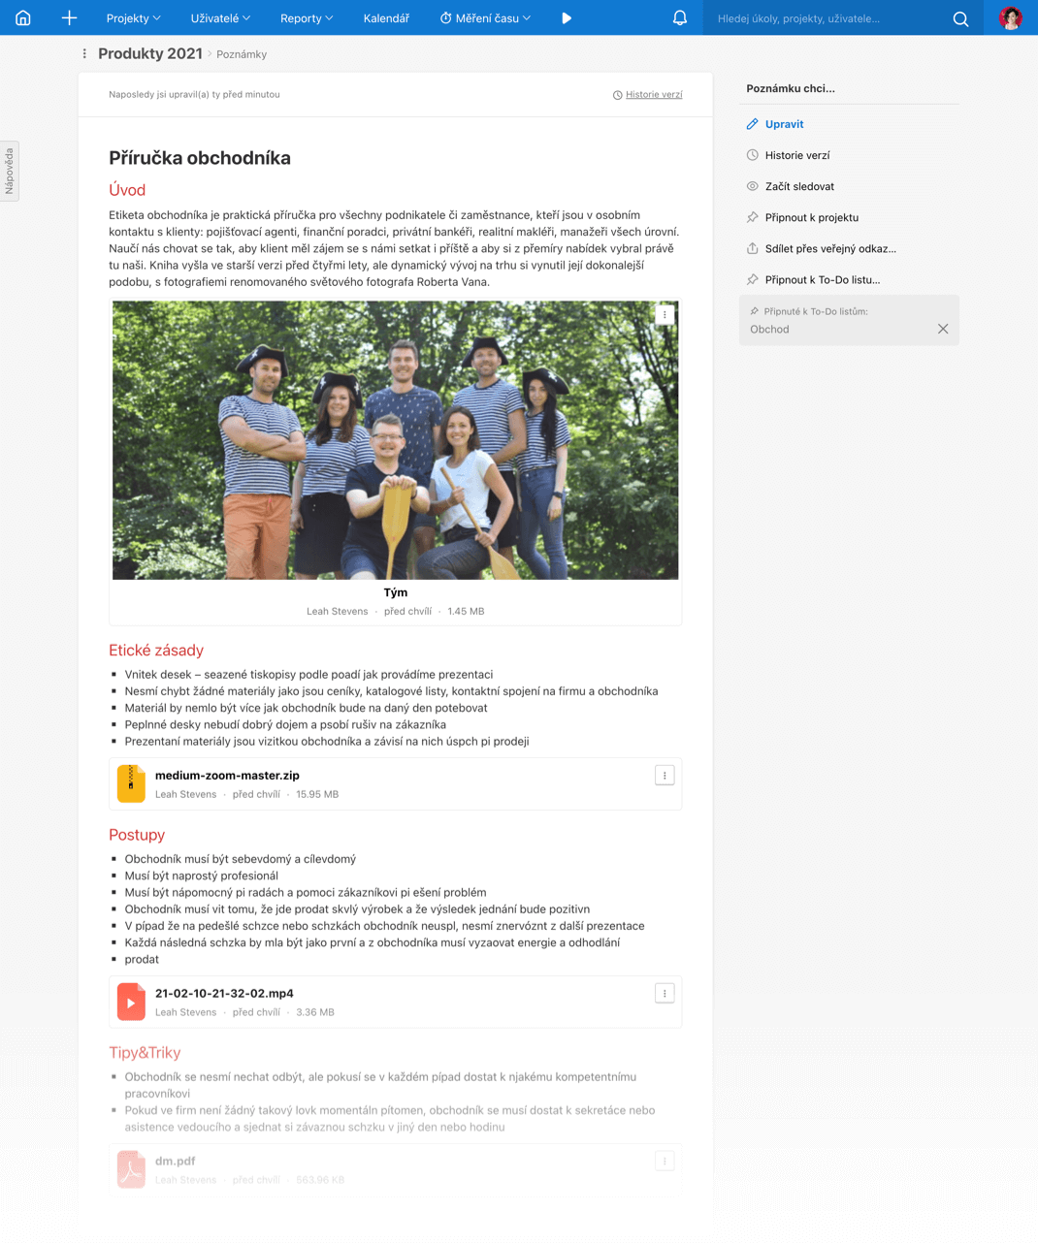1038x1243 pixels.
Task: Click the clock icon next to sidebar Historie verzí
Action: 752,155
